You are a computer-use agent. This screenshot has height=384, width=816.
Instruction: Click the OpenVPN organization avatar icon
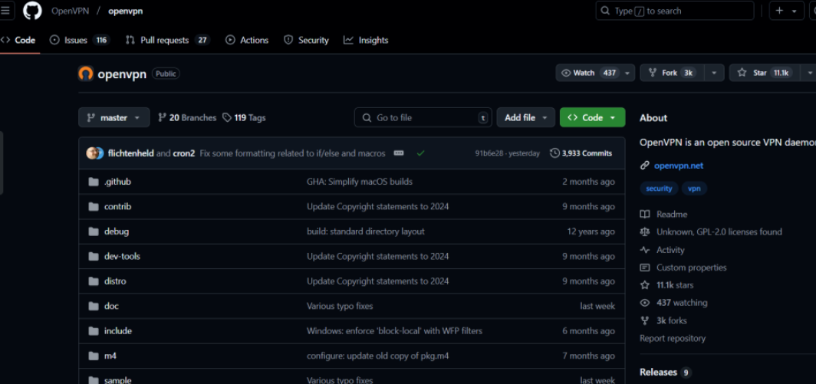[85, 74]
